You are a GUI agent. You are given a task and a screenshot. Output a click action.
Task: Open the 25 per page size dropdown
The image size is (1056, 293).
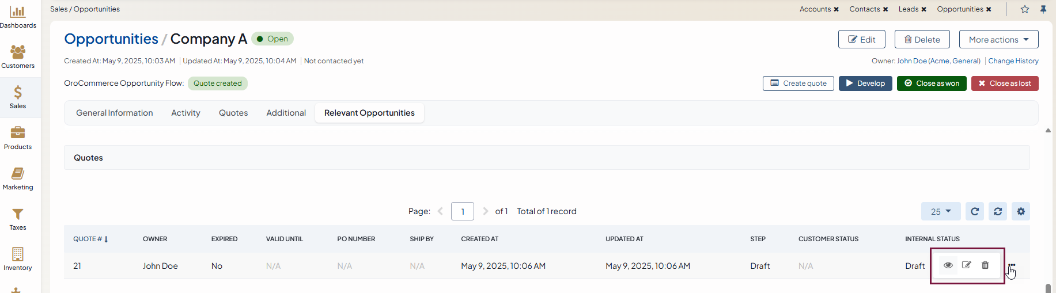[x=941, y=211]
